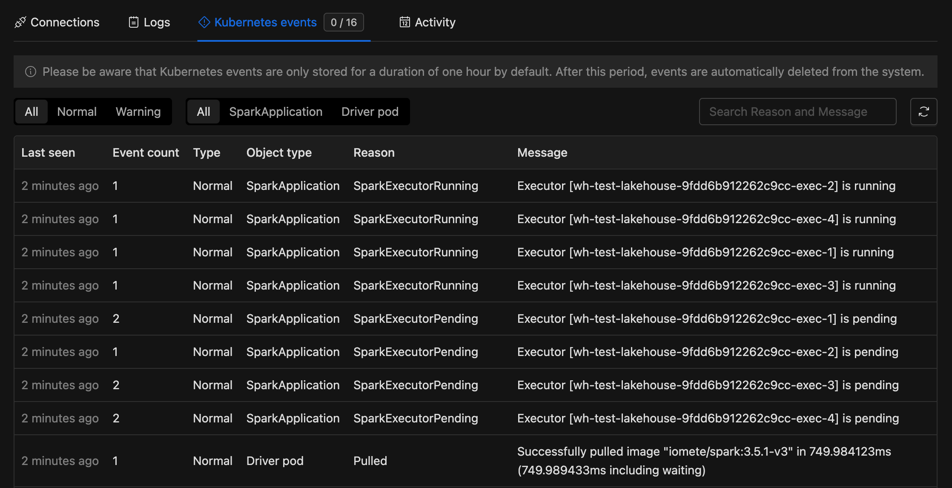Click the Logs icon
This screenshot has width=952, height=488.
133,22
